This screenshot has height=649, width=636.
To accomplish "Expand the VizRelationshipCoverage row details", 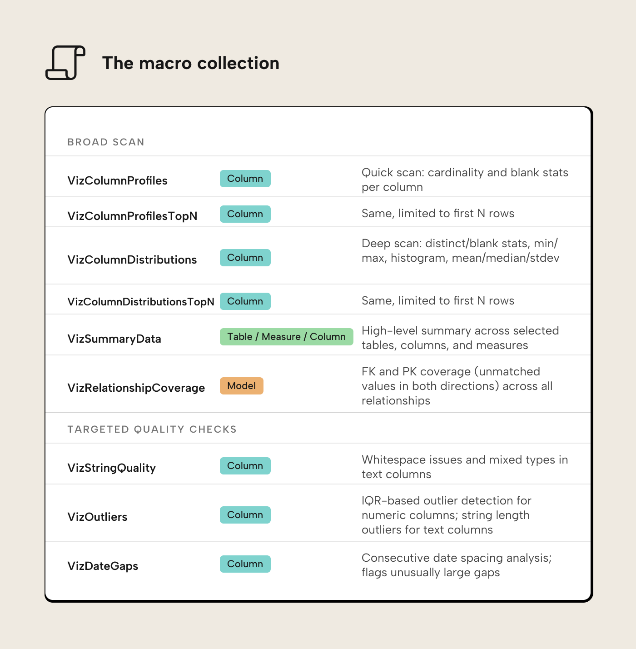I will click(136, 387).
